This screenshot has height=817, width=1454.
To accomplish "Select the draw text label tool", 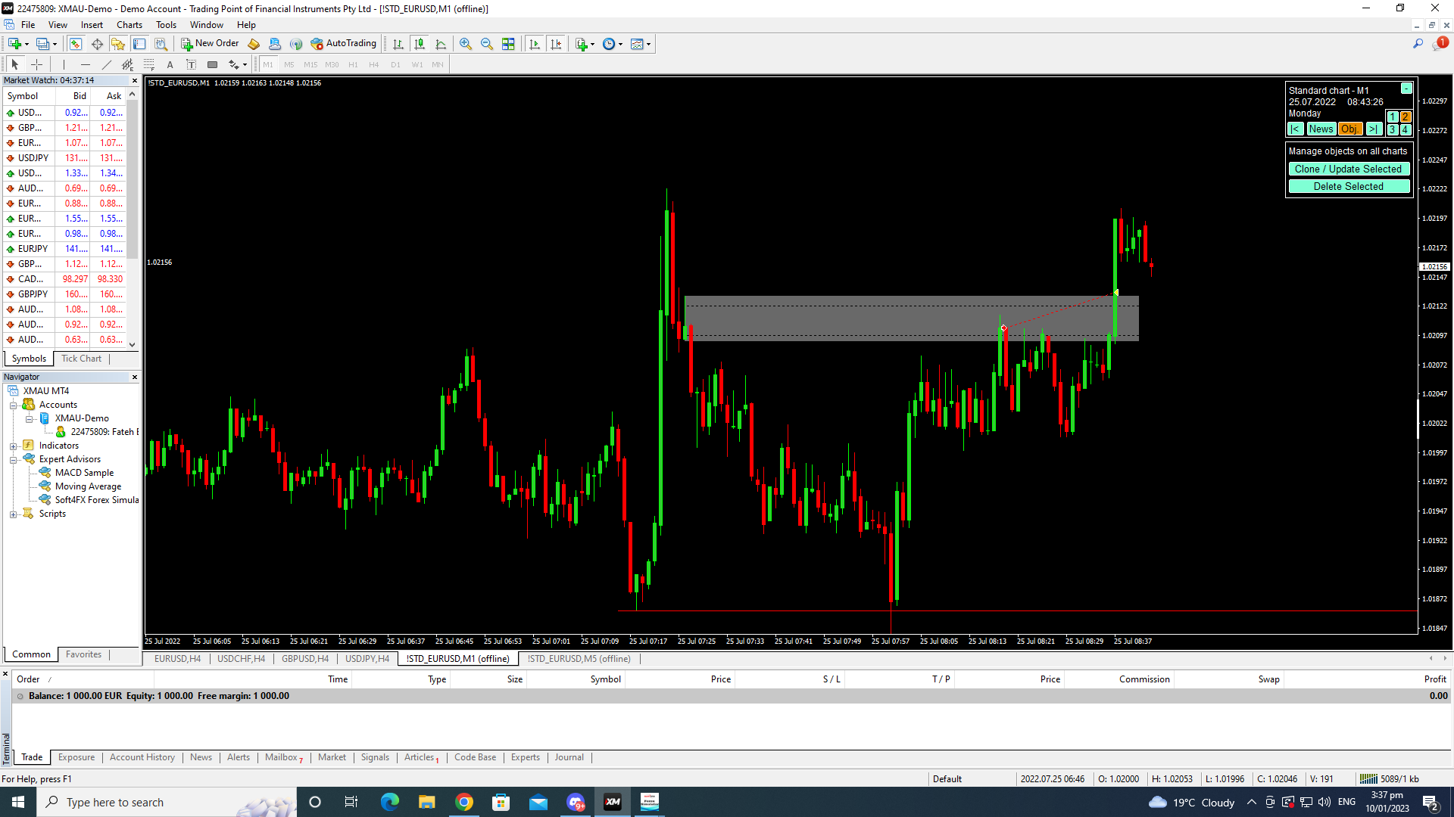I will point(191,65).
